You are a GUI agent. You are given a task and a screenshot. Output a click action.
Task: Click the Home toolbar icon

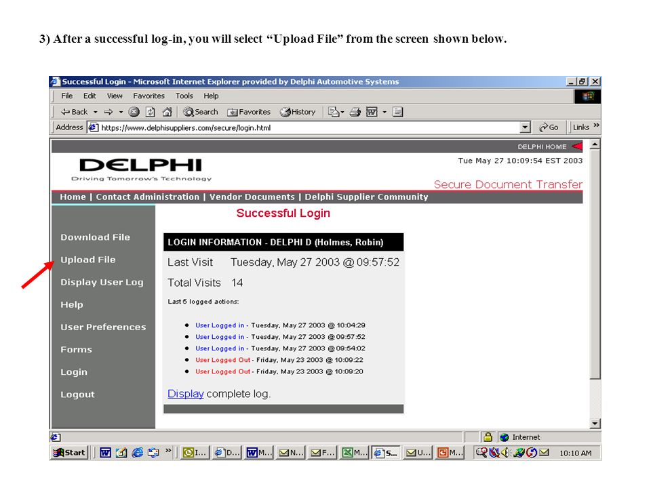point(167,112)
